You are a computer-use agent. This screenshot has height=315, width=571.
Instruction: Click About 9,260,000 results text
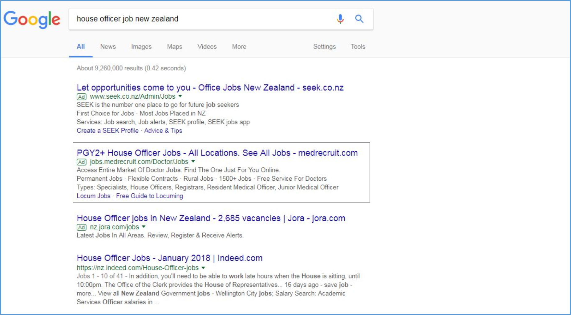tap(131, 68)
